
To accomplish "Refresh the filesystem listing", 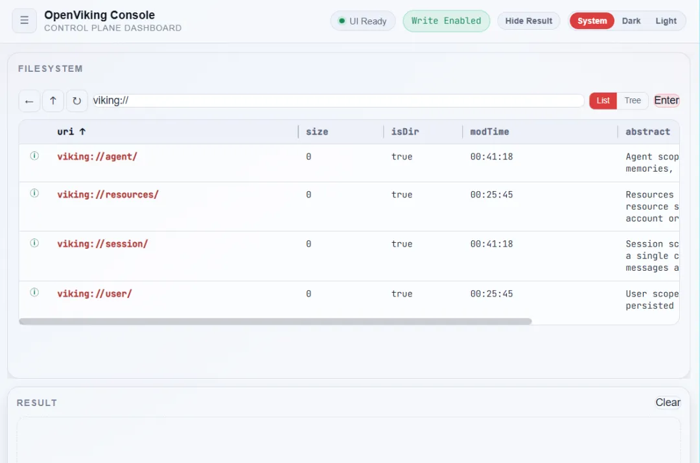I will [x=76, y=101].
